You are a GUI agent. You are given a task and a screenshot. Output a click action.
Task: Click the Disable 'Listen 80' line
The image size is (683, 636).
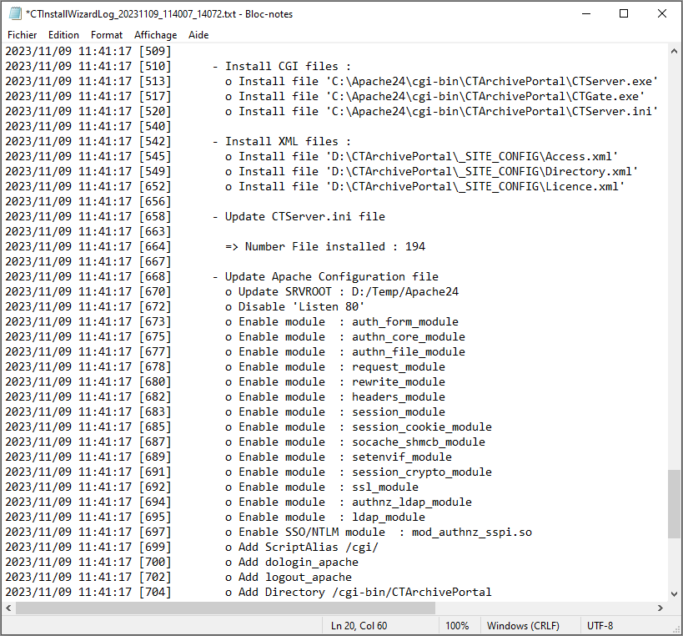295,307
